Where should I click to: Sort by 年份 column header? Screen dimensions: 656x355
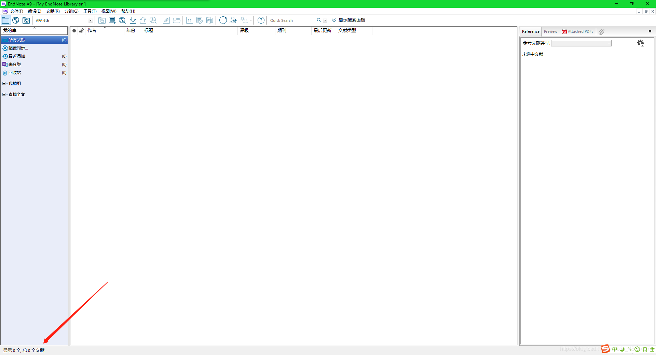pyautogui.click(x=133, y=31)
